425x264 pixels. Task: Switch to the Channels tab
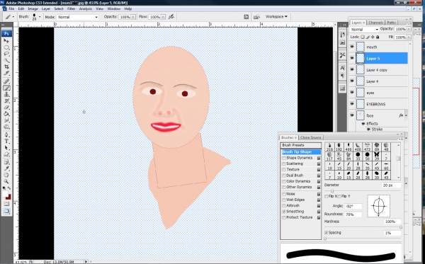click(375, 23)
